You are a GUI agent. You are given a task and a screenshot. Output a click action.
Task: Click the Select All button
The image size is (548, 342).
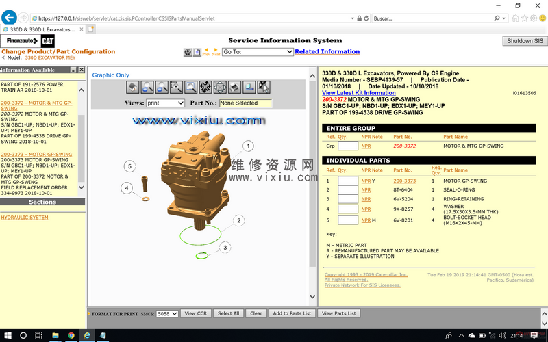228,313
